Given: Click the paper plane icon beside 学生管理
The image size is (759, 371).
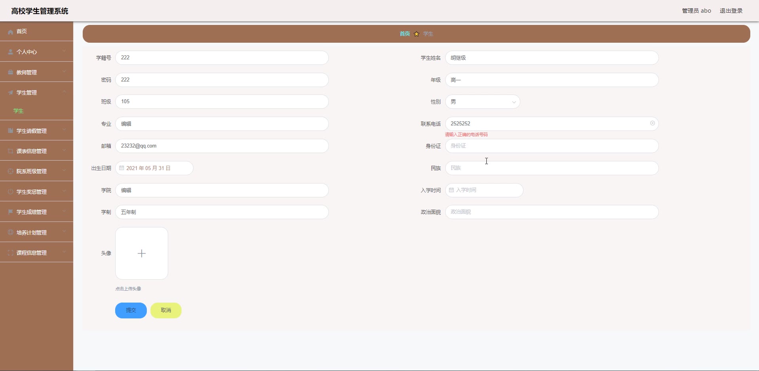Looking at the screenshot, I should (11, 93).
